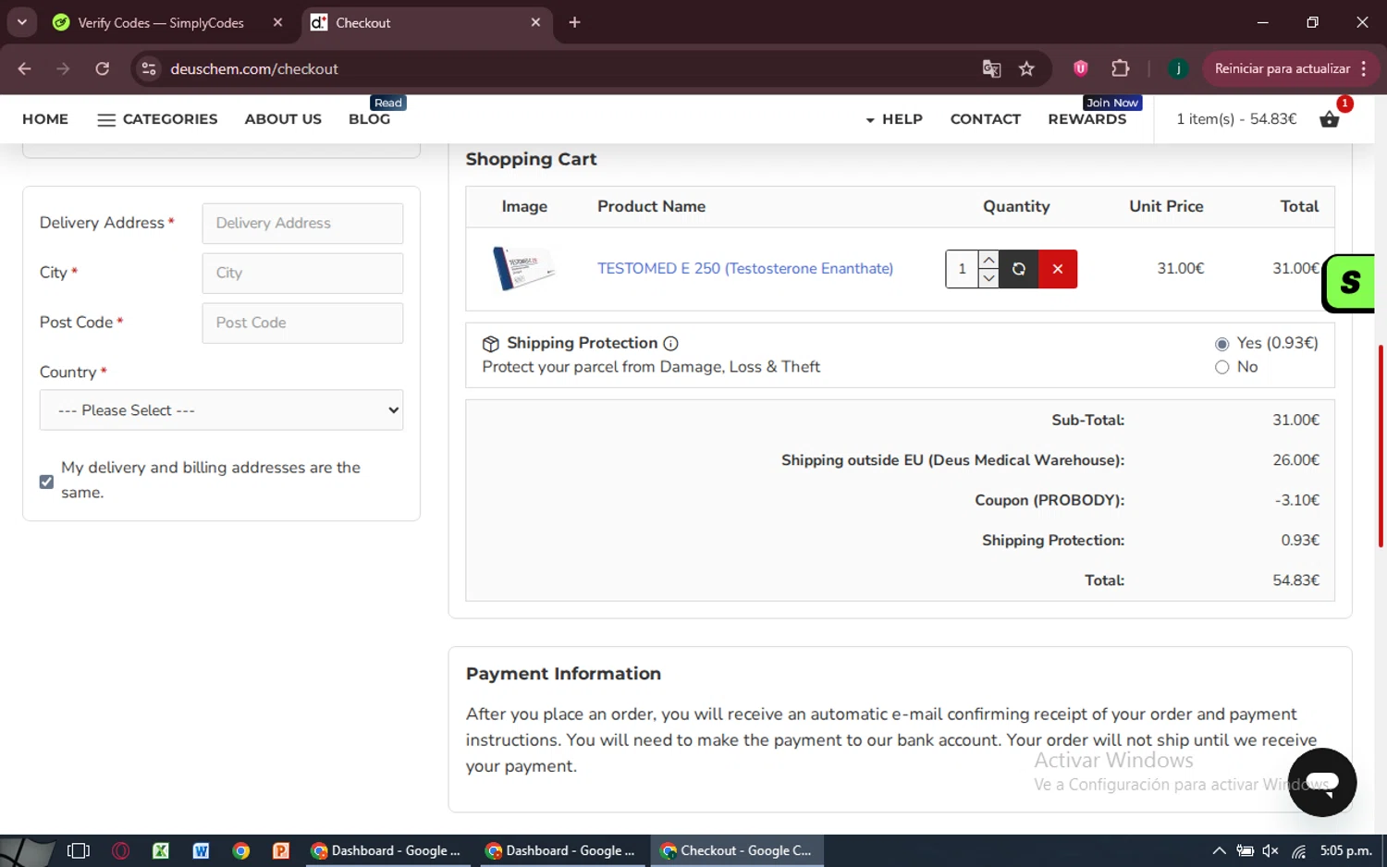Close the Verify Codes SimplyCodes tab
1387x867 pixels.
coord(277,22)
